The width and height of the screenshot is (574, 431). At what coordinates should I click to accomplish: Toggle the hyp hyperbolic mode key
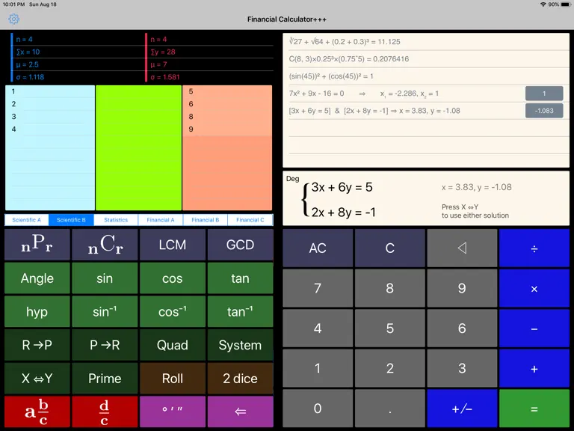(37, 311)
